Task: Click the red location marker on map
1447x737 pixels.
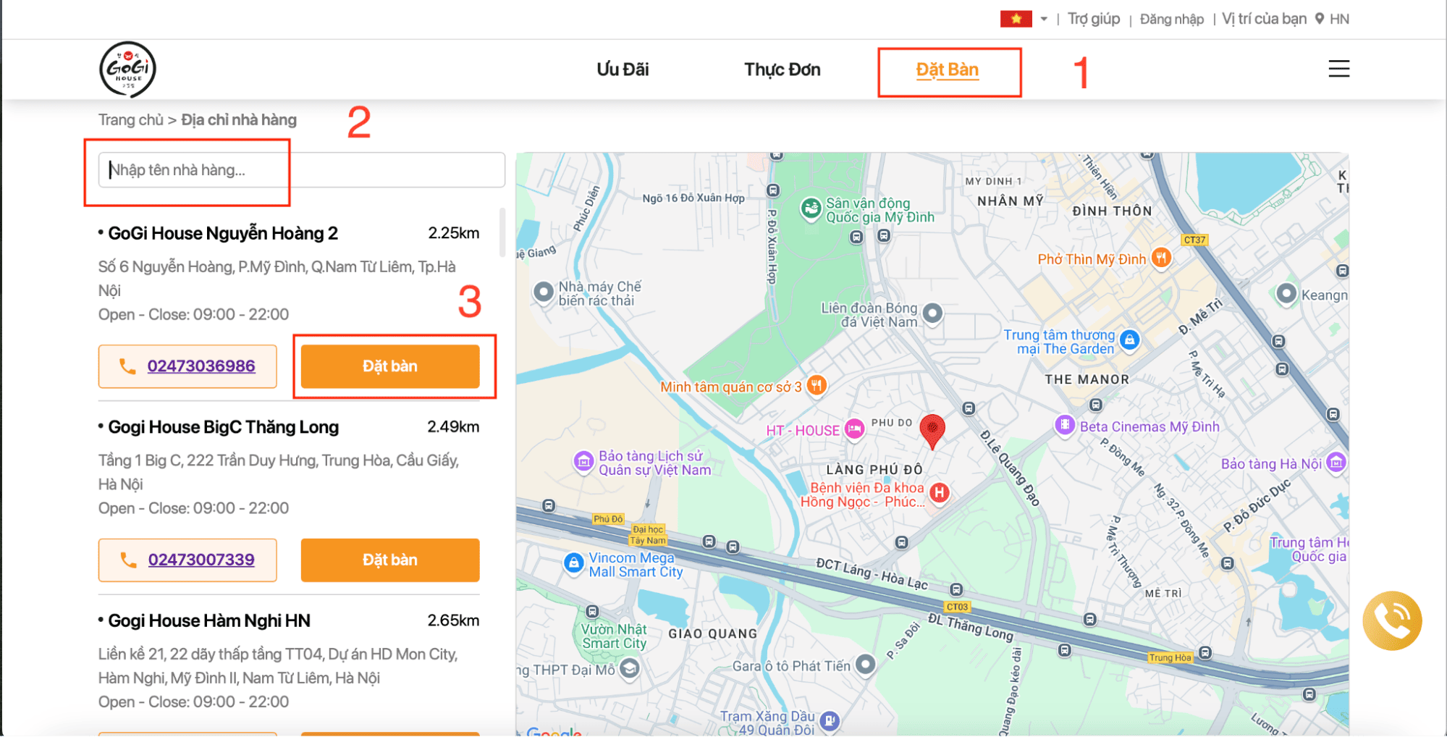Action: pos(932,431)
